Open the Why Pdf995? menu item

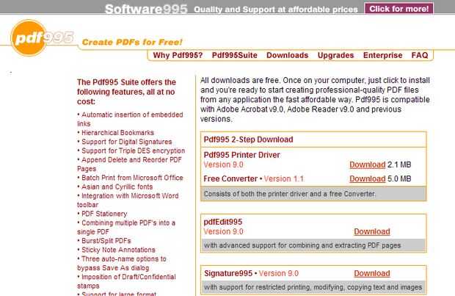[x=178, y=55]
